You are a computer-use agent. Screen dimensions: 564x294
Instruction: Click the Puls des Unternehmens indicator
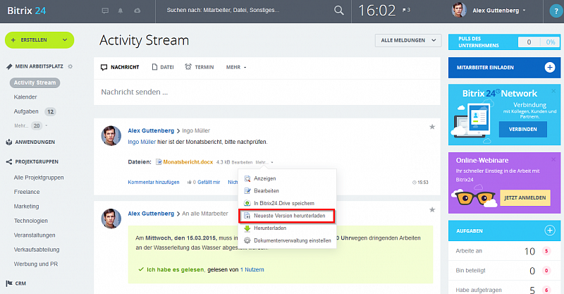click(504, 42)
